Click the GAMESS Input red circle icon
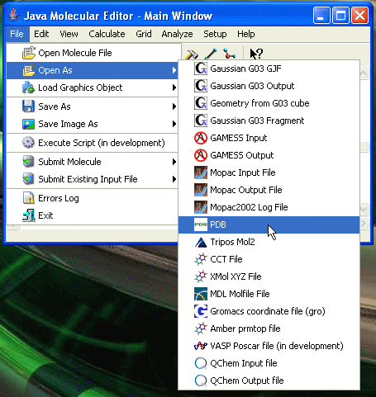376x397 pixels. point(201,138)
